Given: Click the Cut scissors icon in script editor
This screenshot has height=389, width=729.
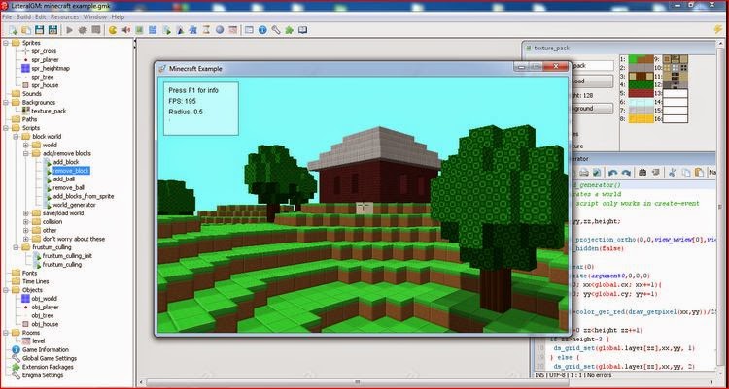Looking at the screenshot, I should [x=672, y=173].
